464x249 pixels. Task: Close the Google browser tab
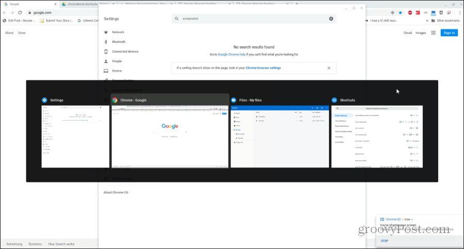55,4
